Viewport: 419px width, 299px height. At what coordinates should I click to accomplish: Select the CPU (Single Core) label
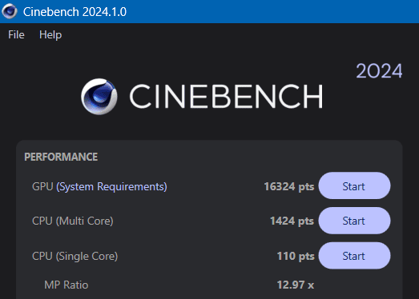click(75, 257)
